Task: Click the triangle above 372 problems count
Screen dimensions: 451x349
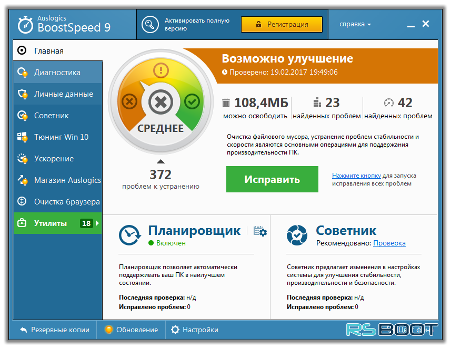Action: click(x=161, y=161)
